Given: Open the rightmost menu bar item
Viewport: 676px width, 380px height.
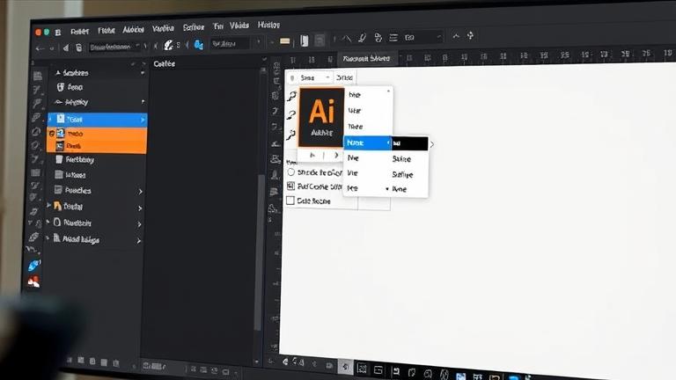Looking at the screenshot, I should [x=268, y=25].
